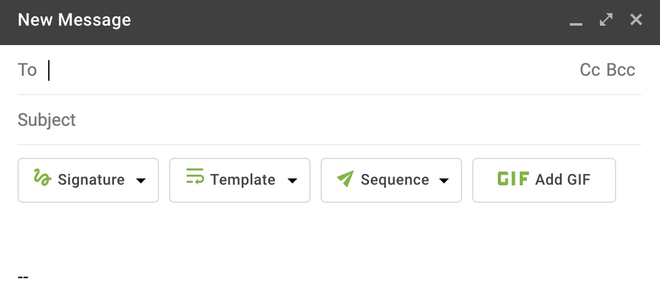Show the Cc recipients field

click(590, 70)
